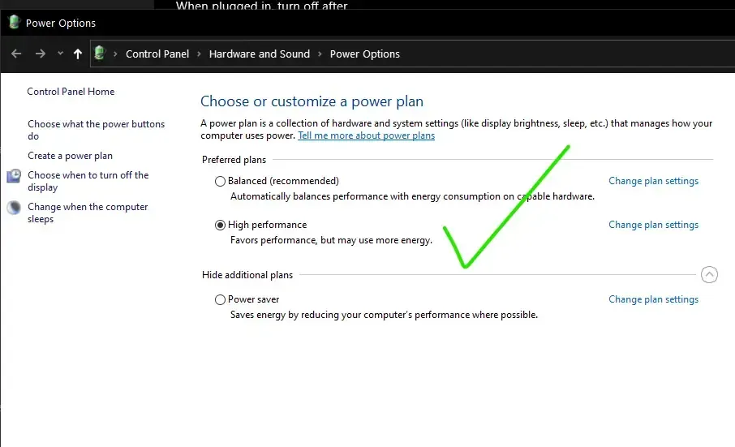Screen dimensions: 735x447
Task: Open Create a power plan link
Action: pyautogui.click(x=70, y=156)
